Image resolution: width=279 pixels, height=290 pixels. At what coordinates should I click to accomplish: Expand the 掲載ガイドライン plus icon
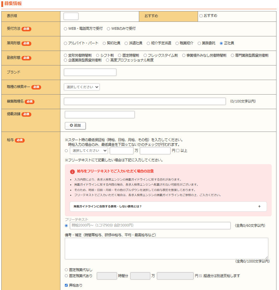tap(259, 207)
